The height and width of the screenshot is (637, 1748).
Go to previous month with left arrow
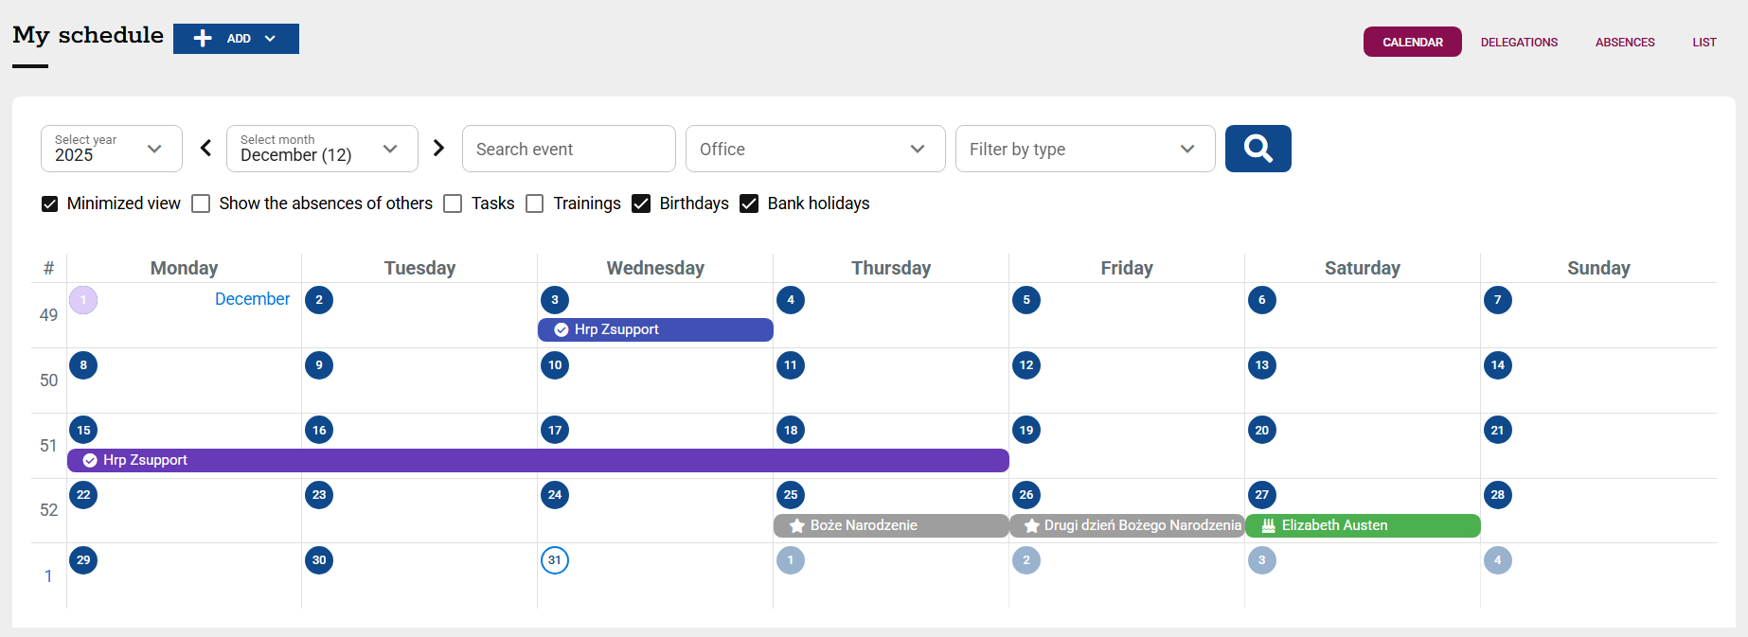coord(205,148)
